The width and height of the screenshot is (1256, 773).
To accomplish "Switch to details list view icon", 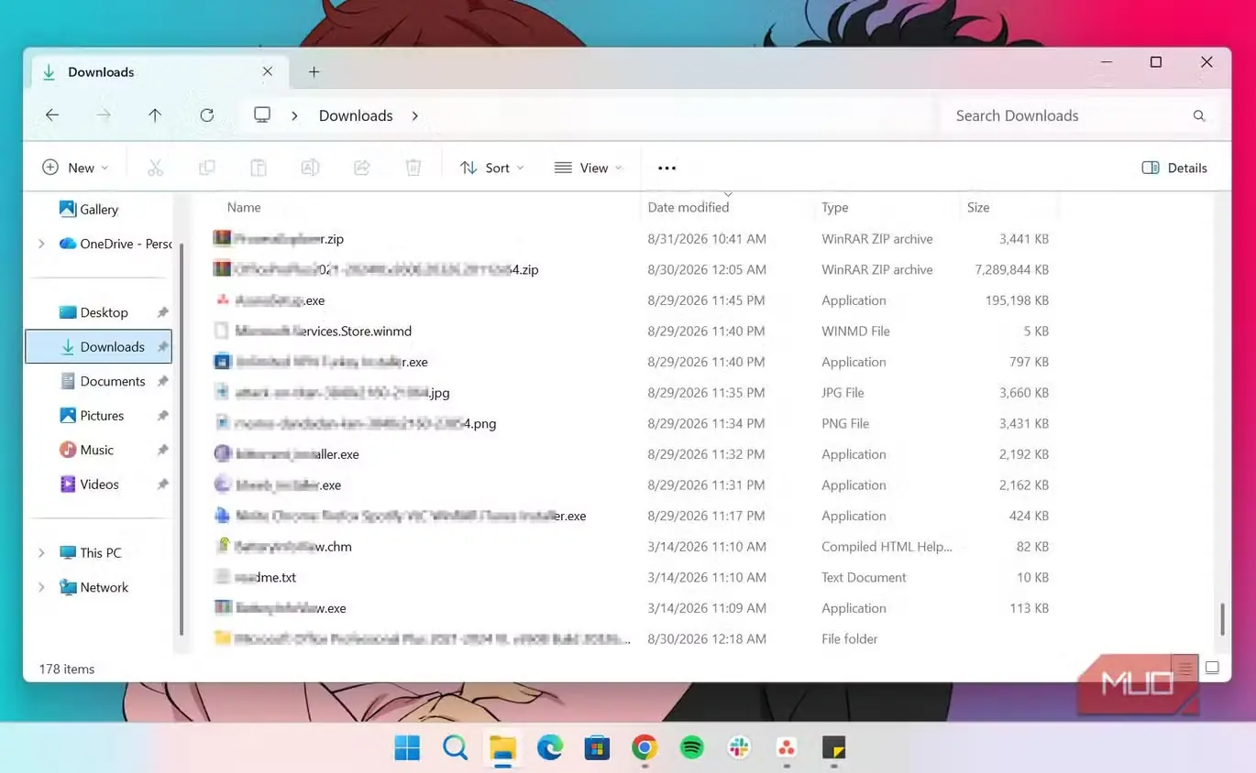I will click(1184, 669).
